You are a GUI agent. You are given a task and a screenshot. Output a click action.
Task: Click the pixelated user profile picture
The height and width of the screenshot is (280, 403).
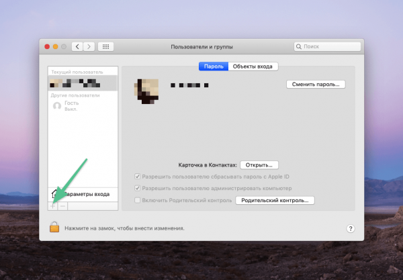[146, 91]
